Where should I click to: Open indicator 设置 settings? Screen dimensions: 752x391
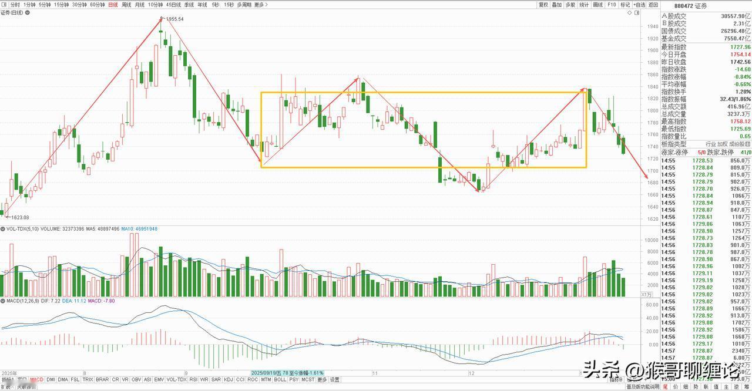[x=335, y=379]
